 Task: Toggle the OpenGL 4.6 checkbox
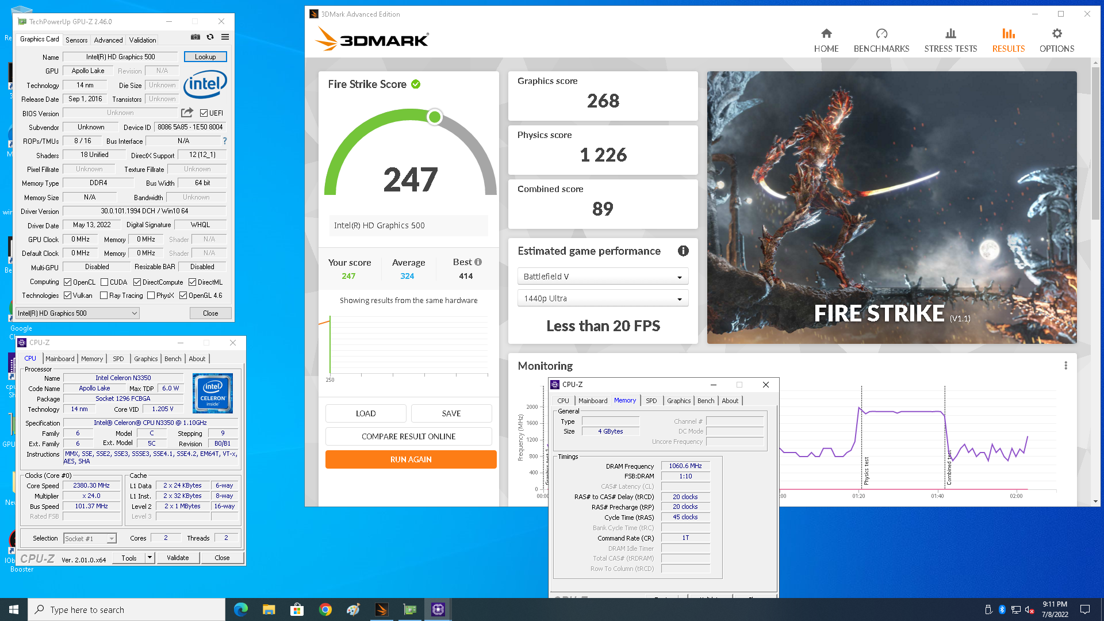183,296
